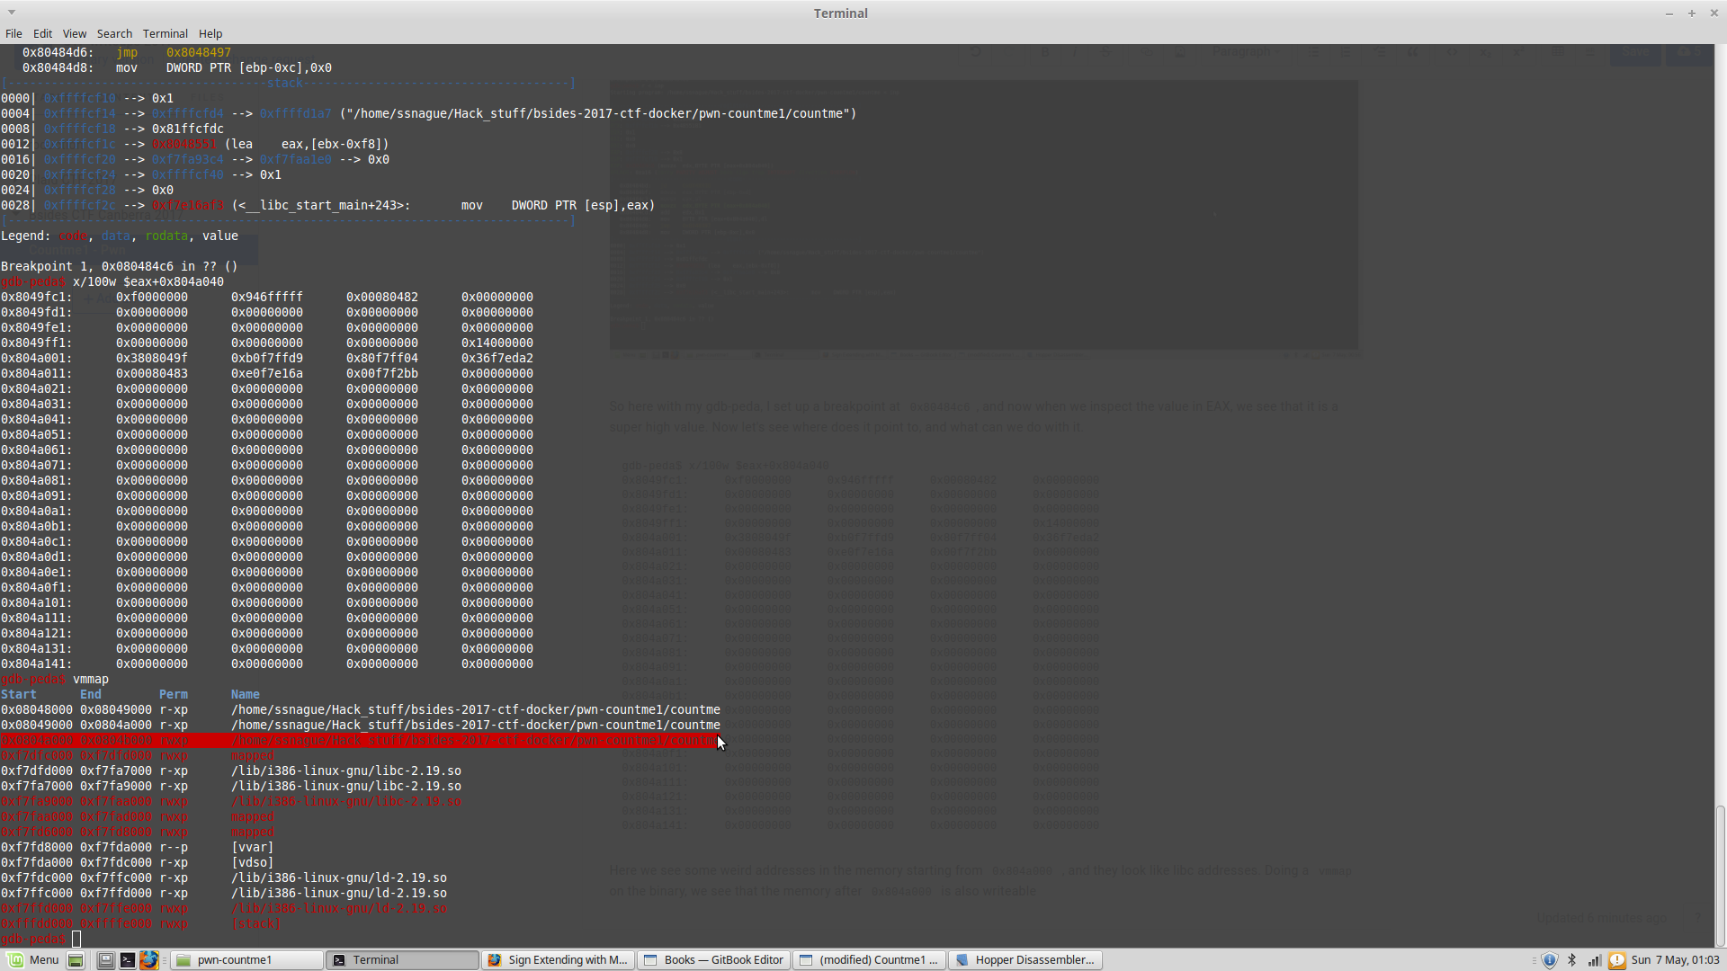The image size is (1727, 971).
Task: Open the View menu
Action: [75, 33]
